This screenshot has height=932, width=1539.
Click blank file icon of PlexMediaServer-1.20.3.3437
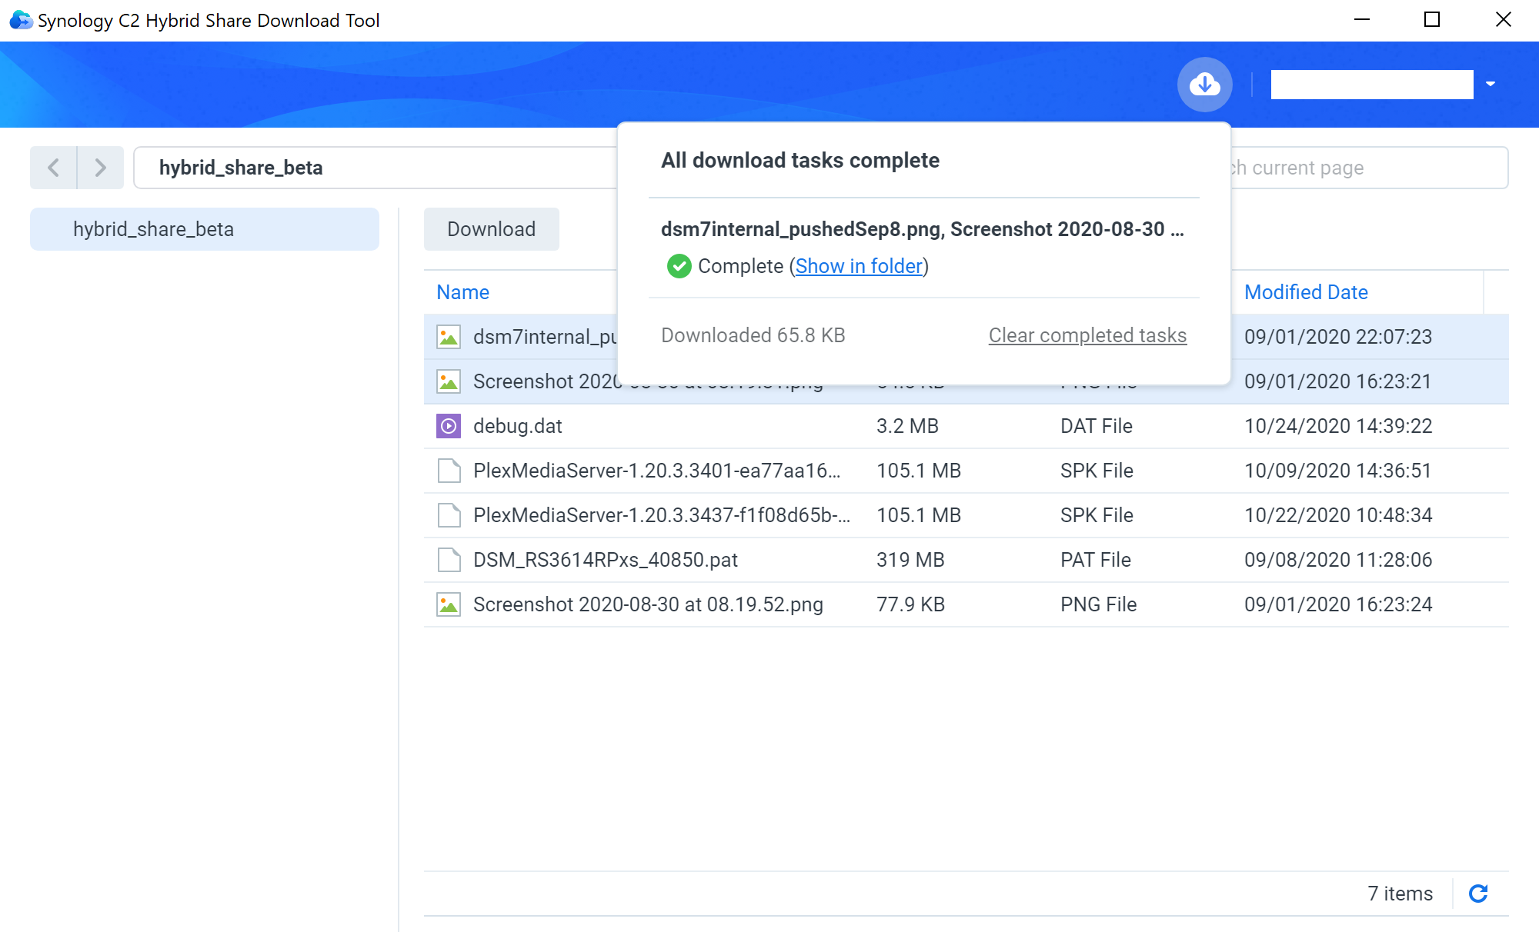tap(449, 515)
